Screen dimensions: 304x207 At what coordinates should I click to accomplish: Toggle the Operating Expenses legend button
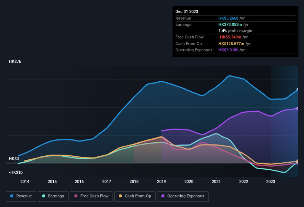coord(183,196)
